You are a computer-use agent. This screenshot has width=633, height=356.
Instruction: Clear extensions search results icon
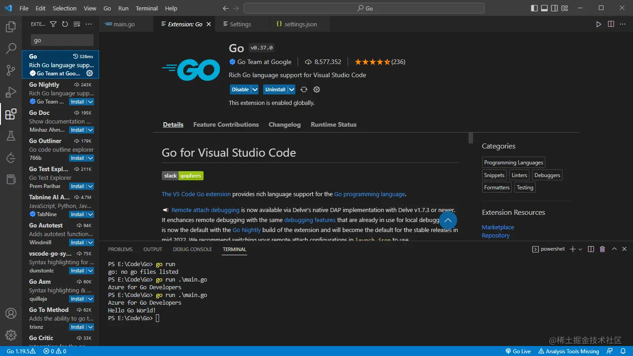click(77, 24)
